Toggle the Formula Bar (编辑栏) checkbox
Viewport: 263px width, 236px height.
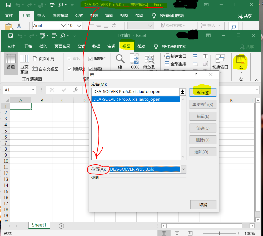click(90, 59)
